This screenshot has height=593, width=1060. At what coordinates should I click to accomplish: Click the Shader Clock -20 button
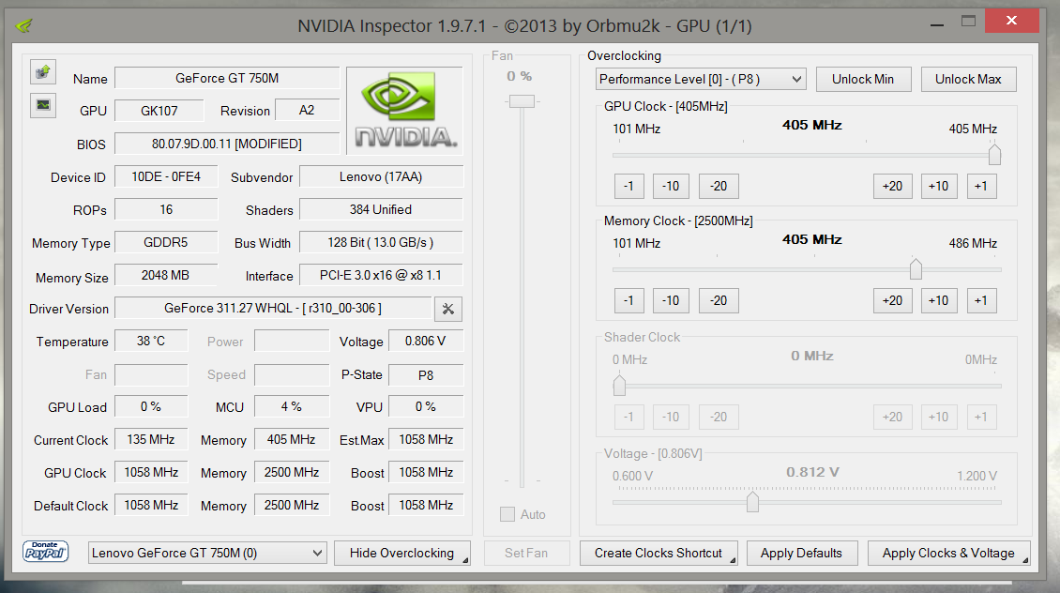coord(719,418)
